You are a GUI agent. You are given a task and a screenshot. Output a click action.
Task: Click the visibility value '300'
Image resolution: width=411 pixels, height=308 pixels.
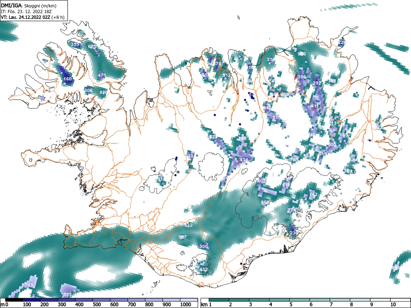coord(204,246)
